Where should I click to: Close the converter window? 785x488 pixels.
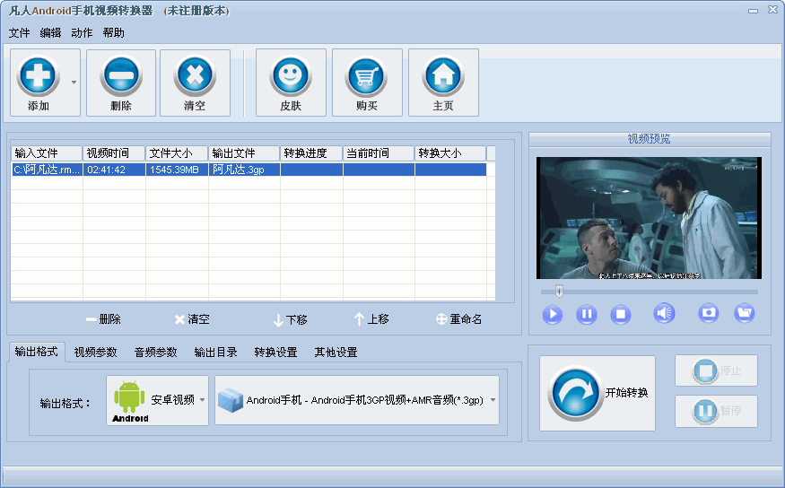click(x=772, y=10)
